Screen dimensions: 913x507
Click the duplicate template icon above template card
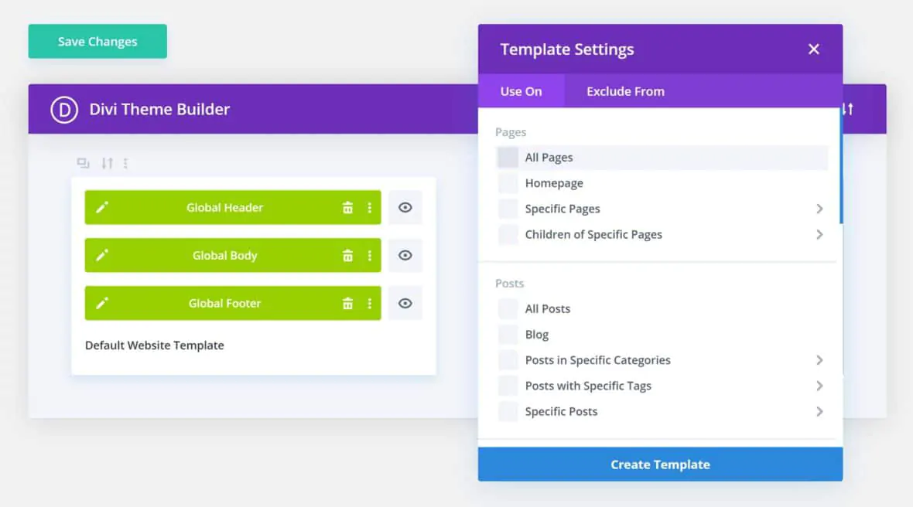(x=83, y=163)
